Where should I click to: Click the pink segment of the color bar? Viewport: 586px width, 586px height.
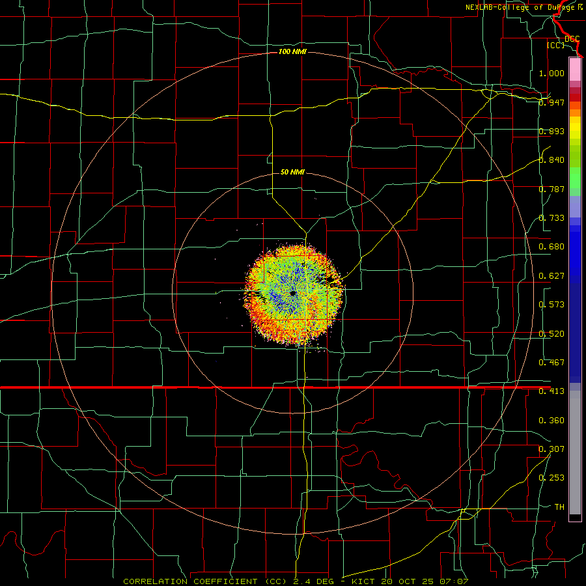(575, 69)
